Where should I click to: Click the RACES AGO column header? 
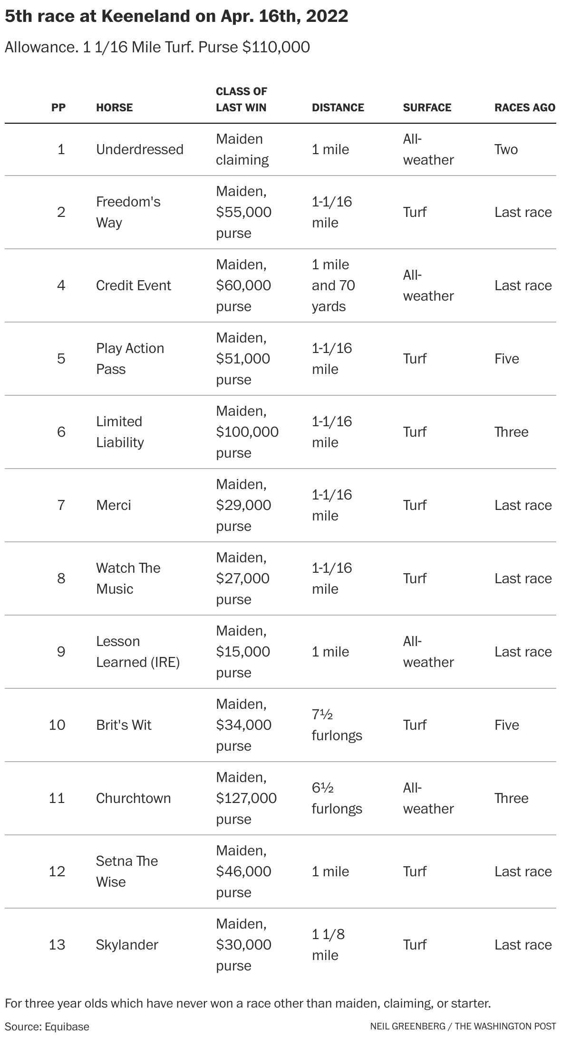tap(524, 108)
